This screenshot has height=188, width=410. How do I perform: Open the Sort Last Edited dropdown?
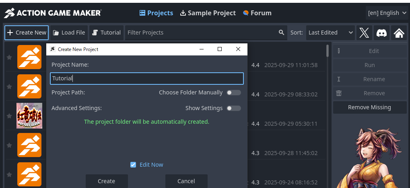tap(331, 33)
